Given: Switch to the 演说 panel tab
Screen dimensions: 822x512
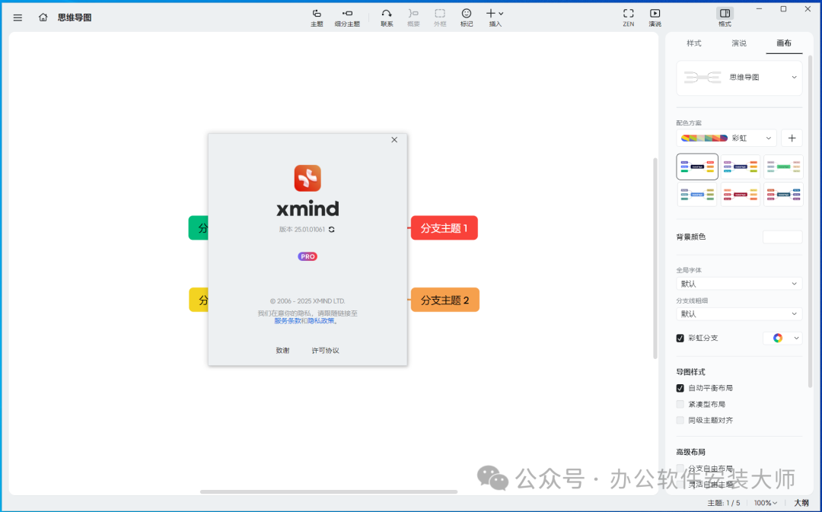Looking at the screenshot, I should tap(739, 43).
